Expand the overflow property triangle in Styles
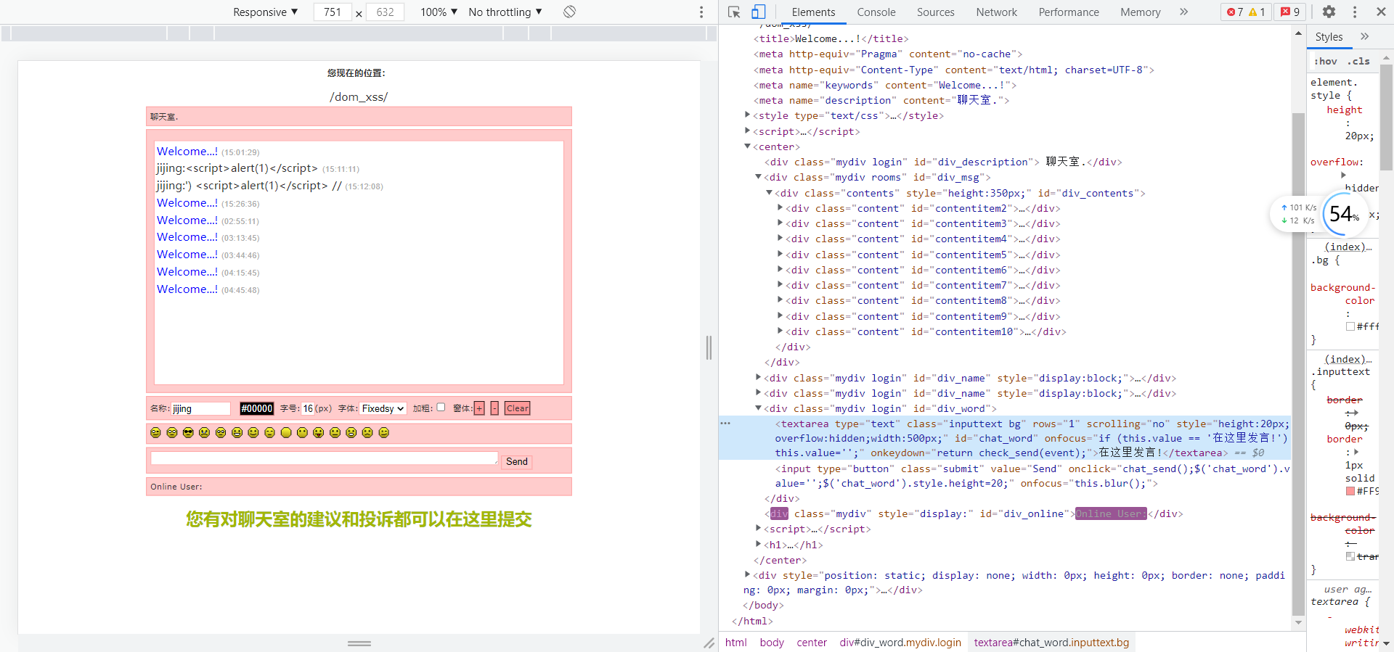 click(1343, 175)
